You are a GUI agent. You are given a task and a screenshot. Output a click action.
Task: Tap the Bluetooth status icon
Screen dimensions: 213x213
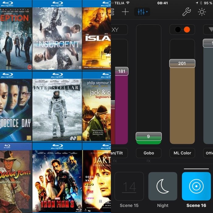(x=201, y=3)
